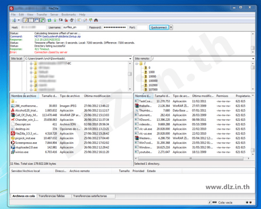The width and height of the screenshot is (261, 209).
Task: Click the local directory tree vertical scrollbar
Action: tap(129, 76)
